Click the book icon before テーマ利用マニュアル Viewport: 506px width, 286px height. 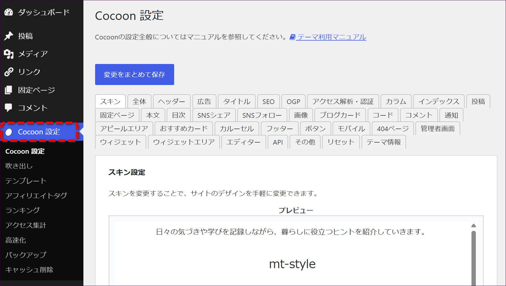point(292,37)
